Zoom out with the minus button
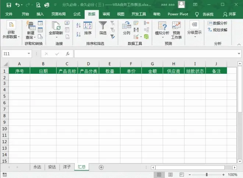The height and width of the screenshot is (178, 243). coord(190,175)
